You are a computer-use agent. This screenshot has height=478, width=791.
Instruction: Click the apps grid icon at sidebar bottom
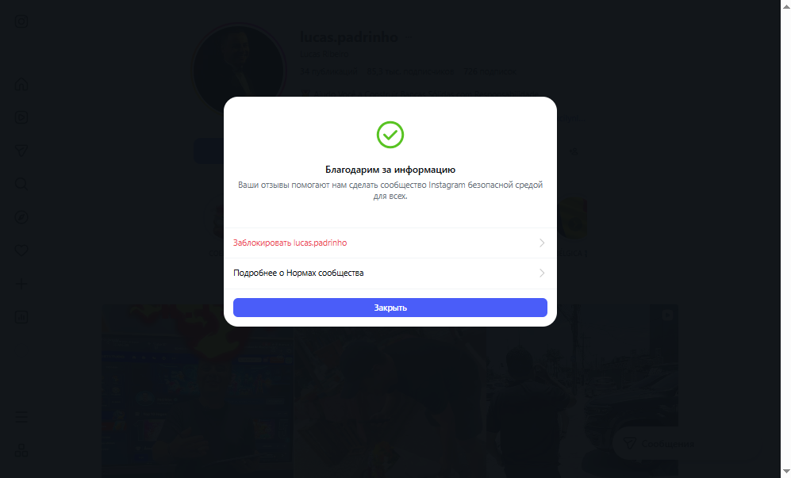(21, 450)
